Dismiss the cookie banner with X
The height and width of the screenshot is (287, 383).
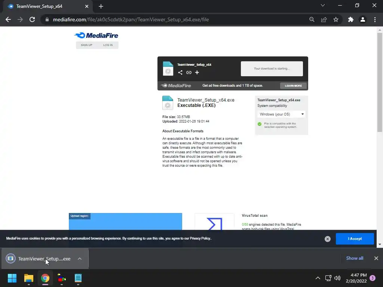[328, 239]
